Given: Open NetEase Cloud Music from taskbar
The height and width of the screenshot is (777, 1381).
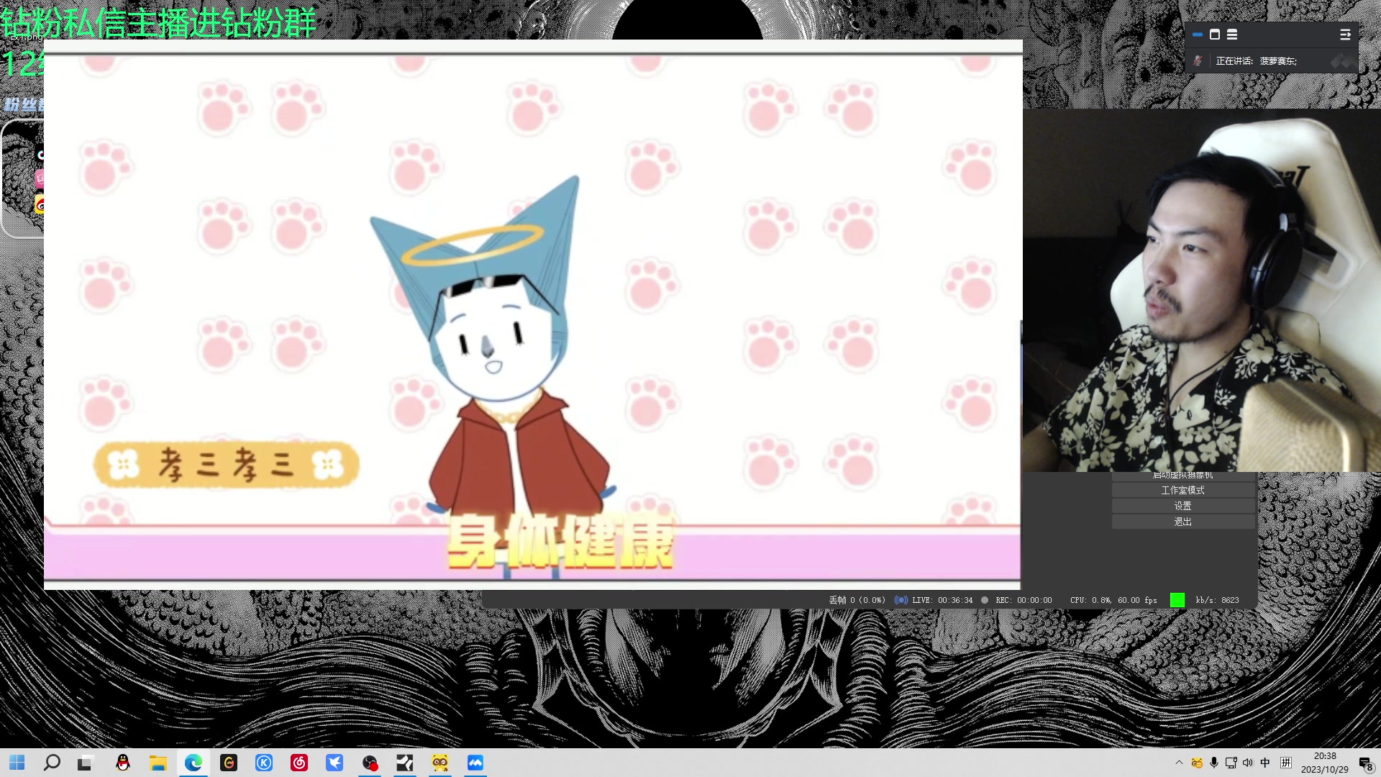Looking at the screenshot, I should tap(299, 763).
